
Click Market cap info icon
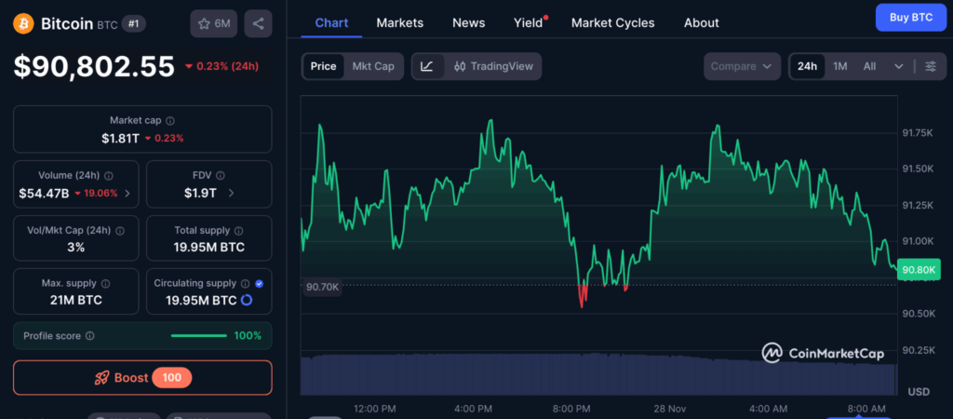(x=169, y=120)
